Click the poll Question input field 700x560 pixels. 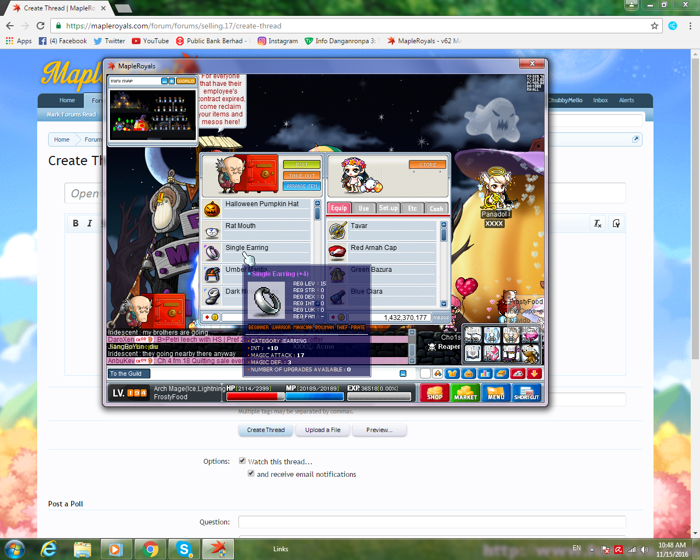pyautogui.click(x=431, y=522)
